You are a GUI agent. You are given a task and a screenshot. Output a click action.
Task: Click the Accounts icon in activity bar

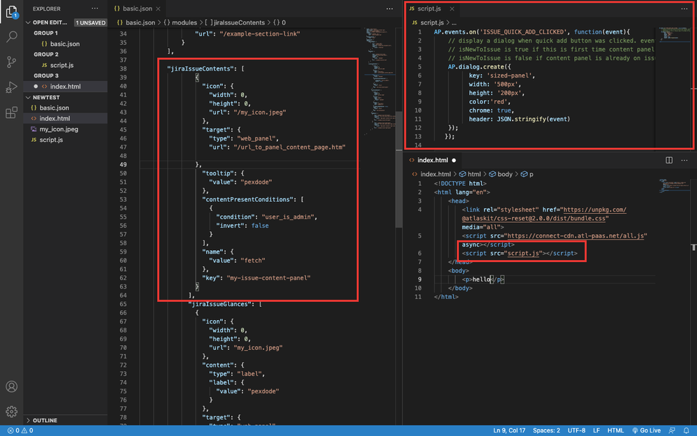click(x=12, y=387)
